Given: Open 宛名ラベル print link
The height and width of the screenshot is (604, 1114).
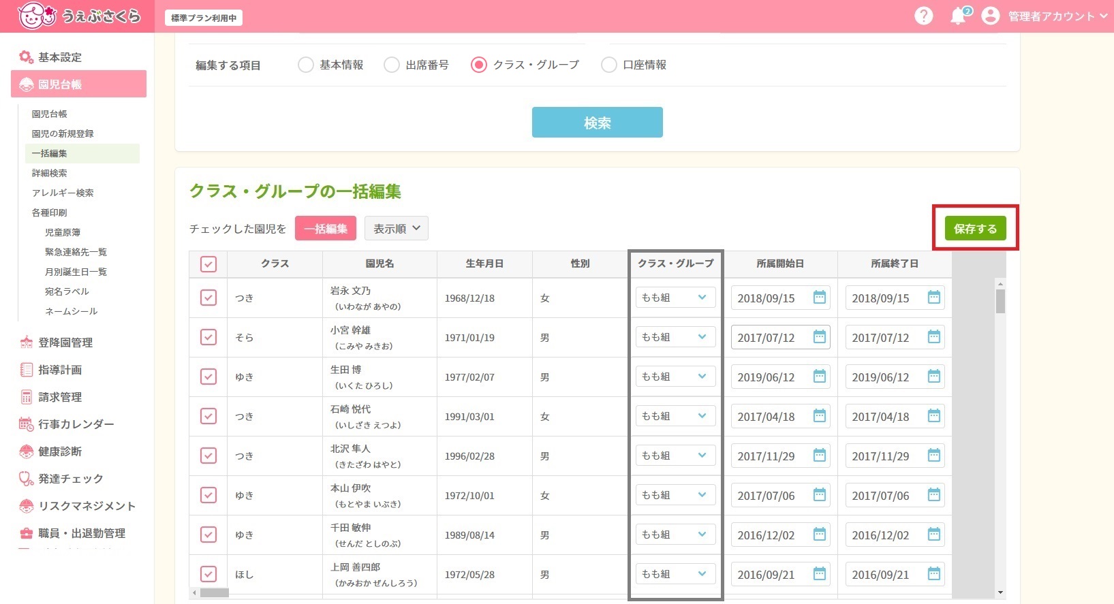Looking at the screenshot, I should tap(67, 291).
